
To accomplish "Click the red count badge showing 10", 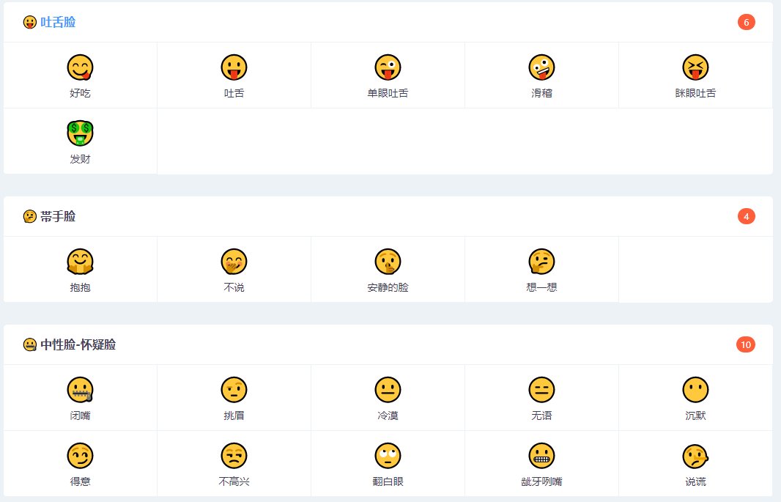I will click(x=747, y=344).
